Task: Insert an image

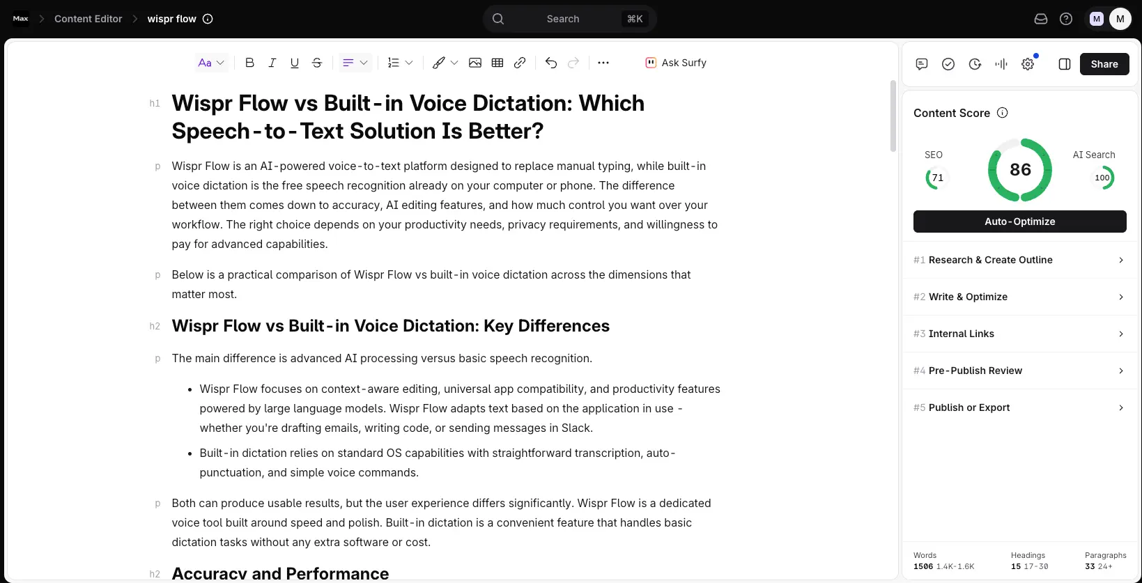Action: [x=475, y=63]
